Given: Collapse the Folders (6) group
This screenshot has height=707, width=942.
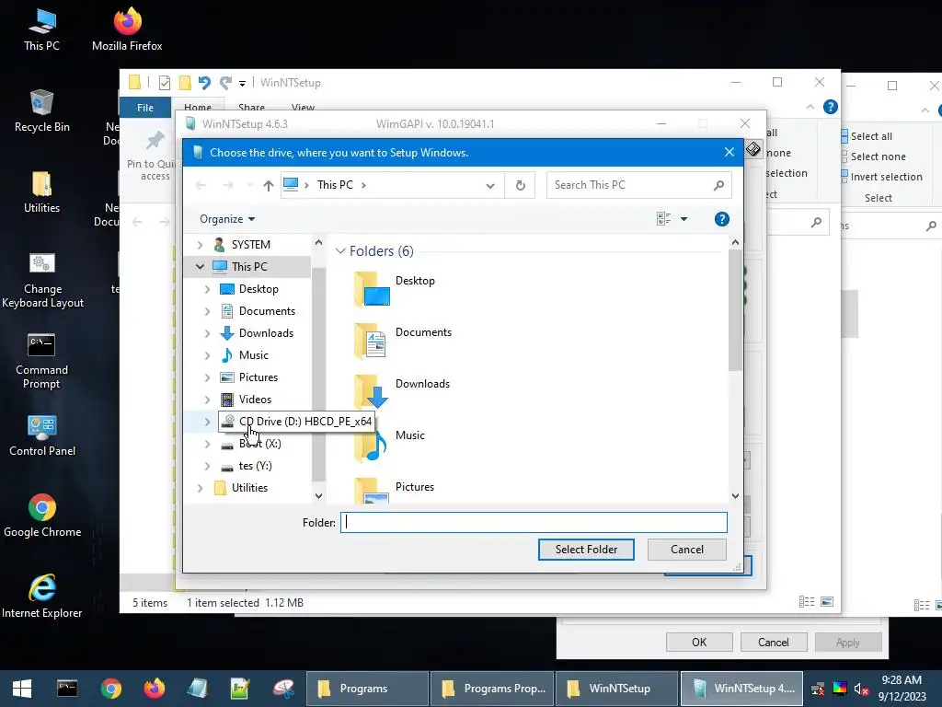Looking at the screenshot, I should pos(340,250).
